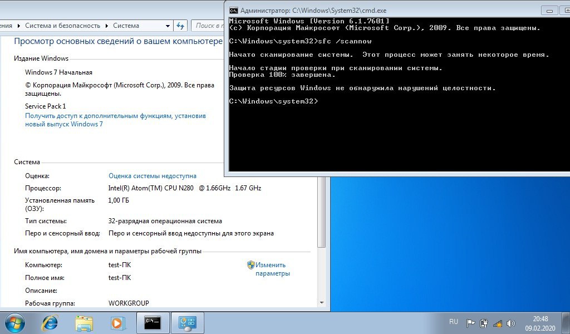This screenshot has height=334, width=570.
Task: Click 'Изменить параметры' link
Action: point(272,269)
